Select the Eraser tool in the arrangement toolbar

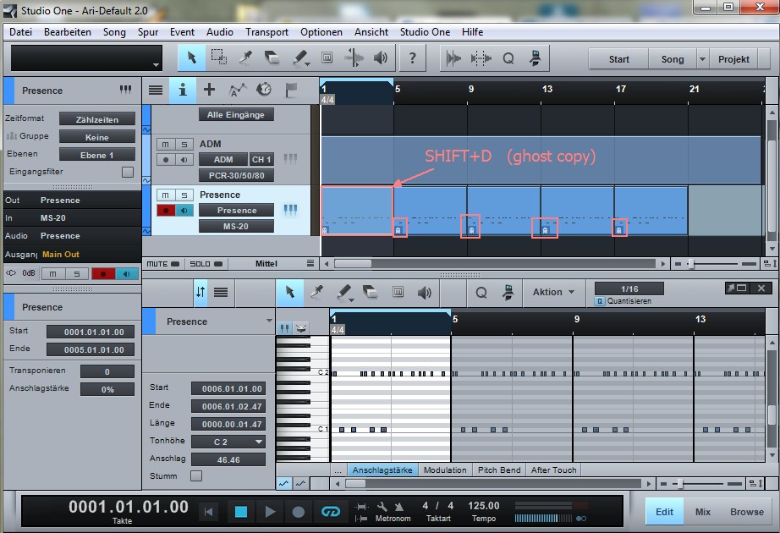pyautogui.click(x=272, y=58)
